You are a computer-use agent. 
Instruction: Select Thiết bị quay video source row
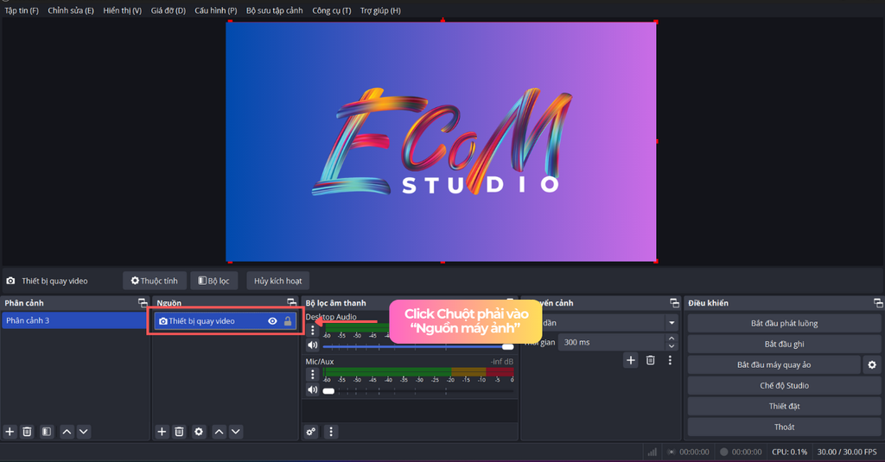[x=225, y=321]
